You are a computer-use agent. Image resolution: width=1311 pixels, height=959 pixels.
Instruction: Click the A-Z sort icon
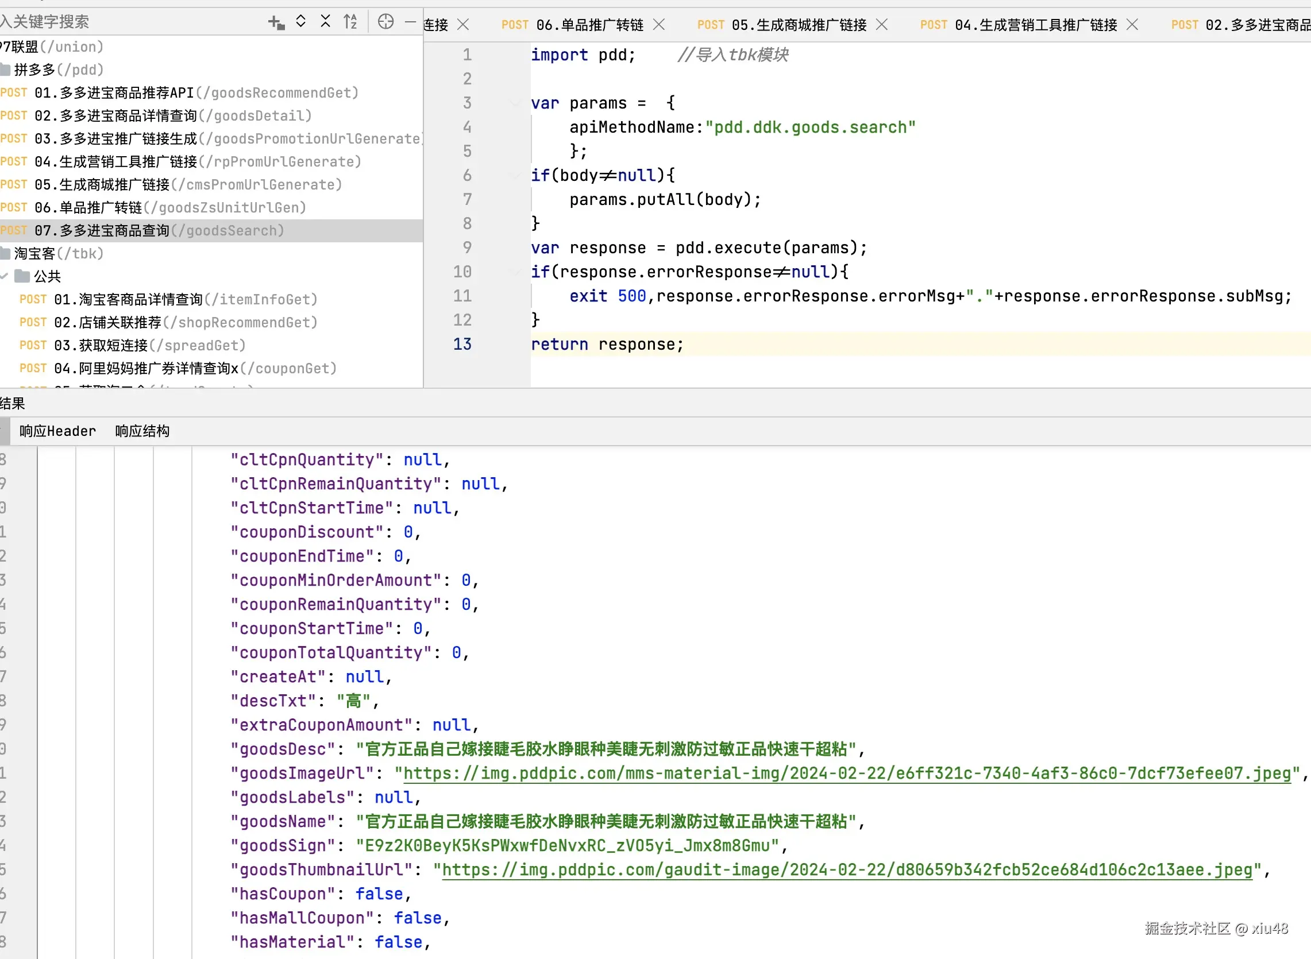click(350, 22)
